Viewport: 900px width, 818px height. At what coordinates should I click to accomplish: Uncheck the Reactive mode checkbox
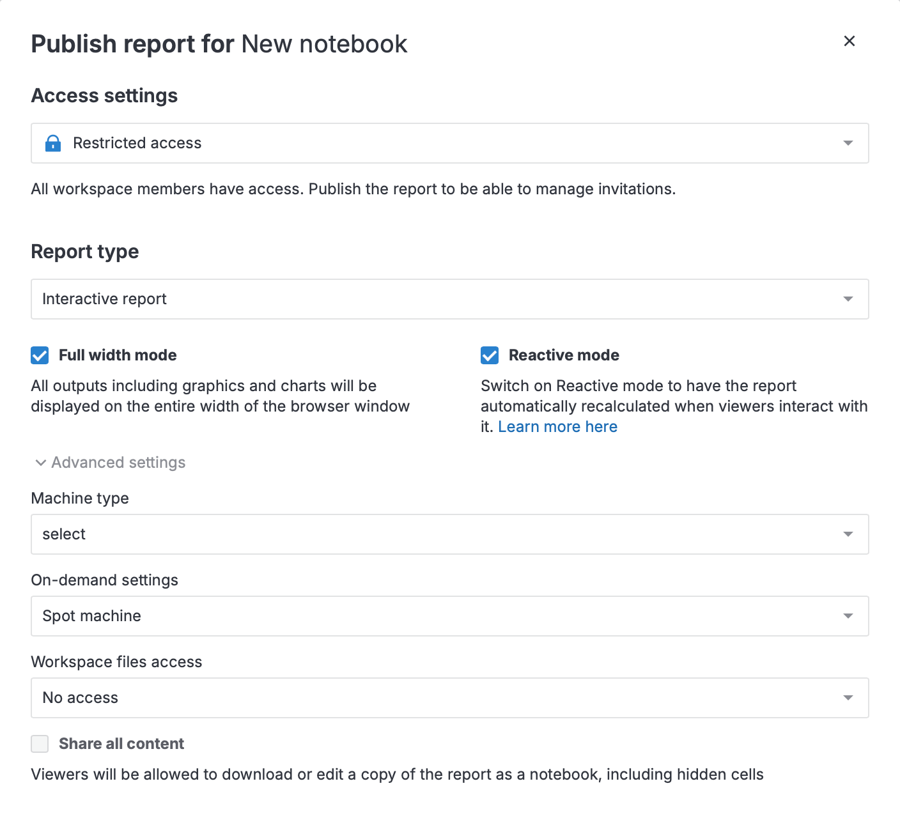coord(490,355)
